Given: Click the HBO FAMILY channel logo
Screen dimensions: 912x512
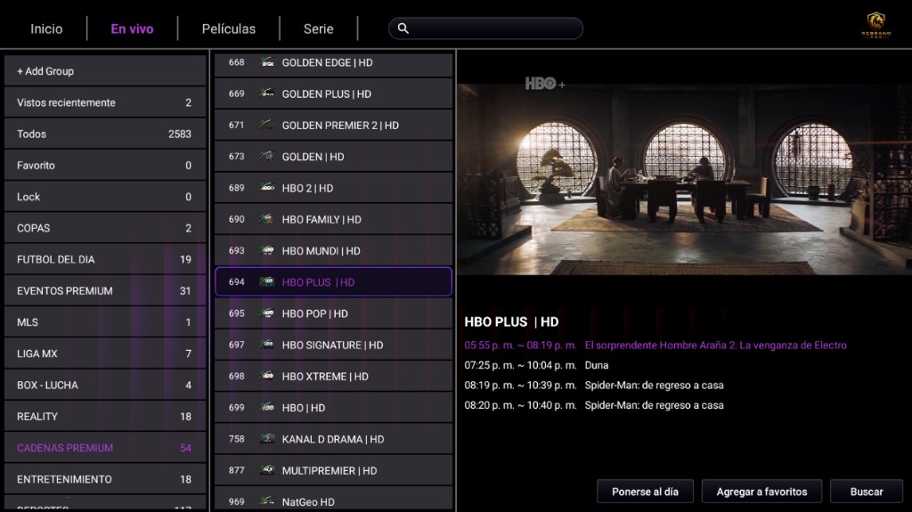Looking at the screenshot, I should click(x=267, y=219).
